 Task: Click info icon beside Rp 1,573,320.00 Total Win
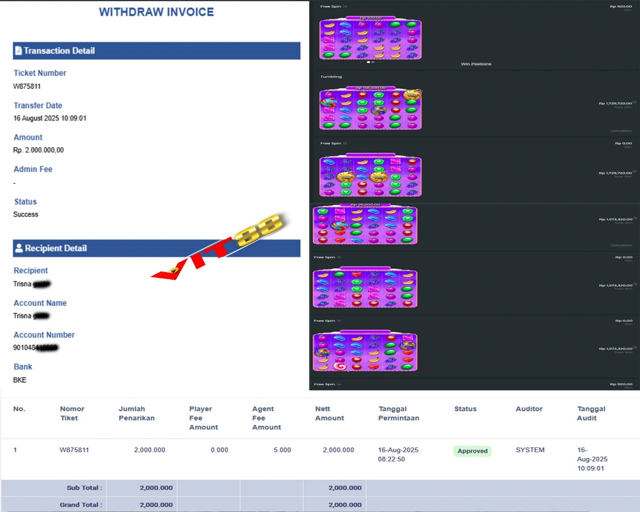636,218
